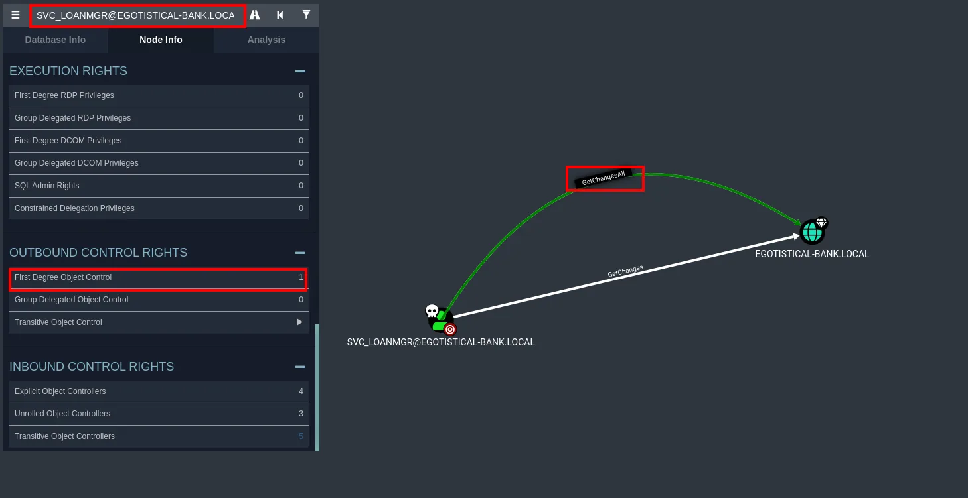Collapse the Execution Rights section
This screenshot has height=498, width=968.
coord(300,71)
